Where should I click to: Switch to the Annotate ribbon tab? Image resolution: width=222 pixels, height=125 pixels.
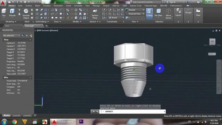78,6
